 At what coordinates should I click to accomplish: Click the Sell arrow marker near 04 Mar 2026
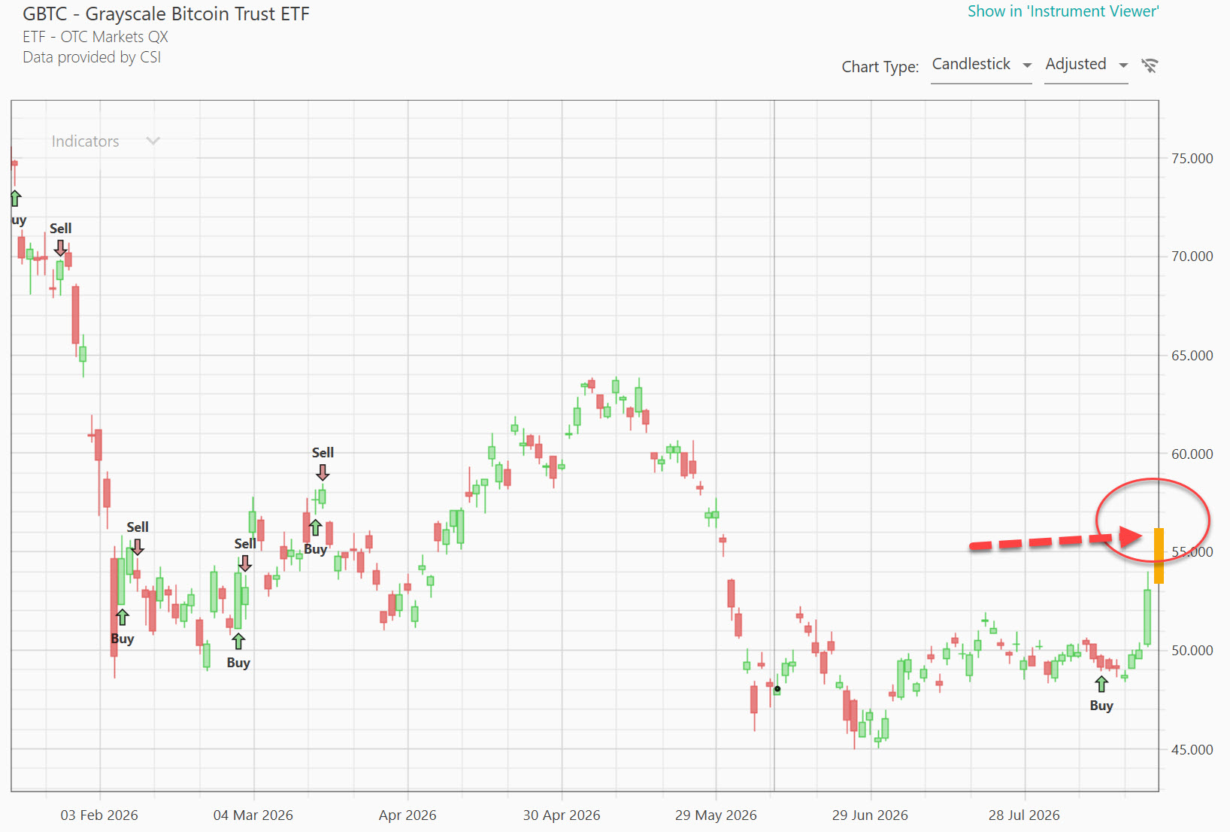point(245,563)
